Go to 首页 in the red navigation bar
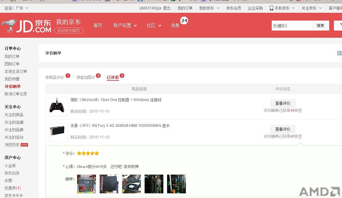Image resolution: width=342 pixels, height=198 pixels. (98, 26)
